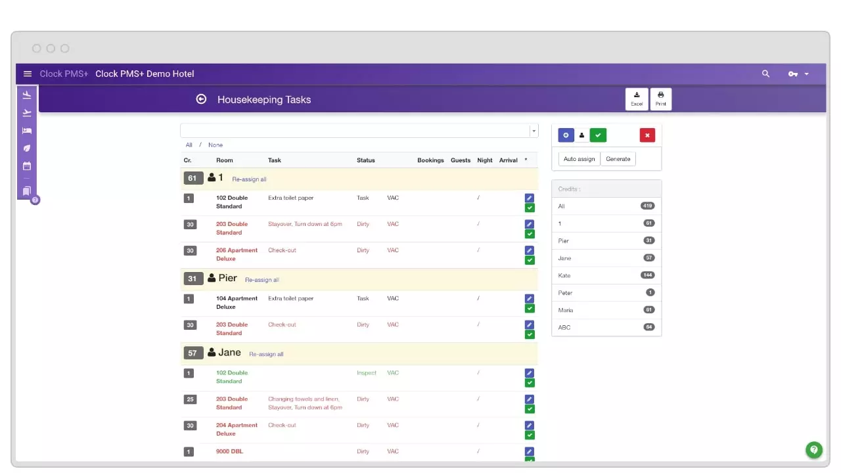
Task: Open departures via plane takeoff sidebar icon
Action: pos(27,113)
